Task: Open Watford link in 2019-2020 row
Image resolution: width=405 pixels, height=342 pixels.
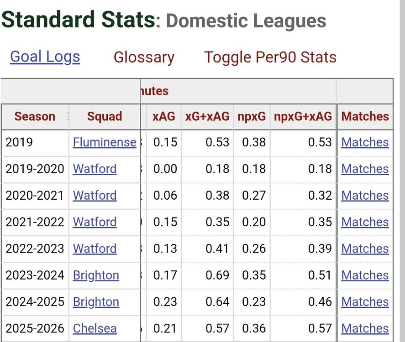Action: tap(95, 169)
